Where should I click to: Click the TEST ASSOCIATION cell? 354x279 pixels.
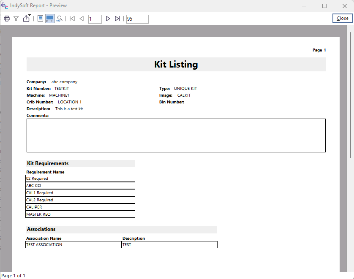[74, 245]
